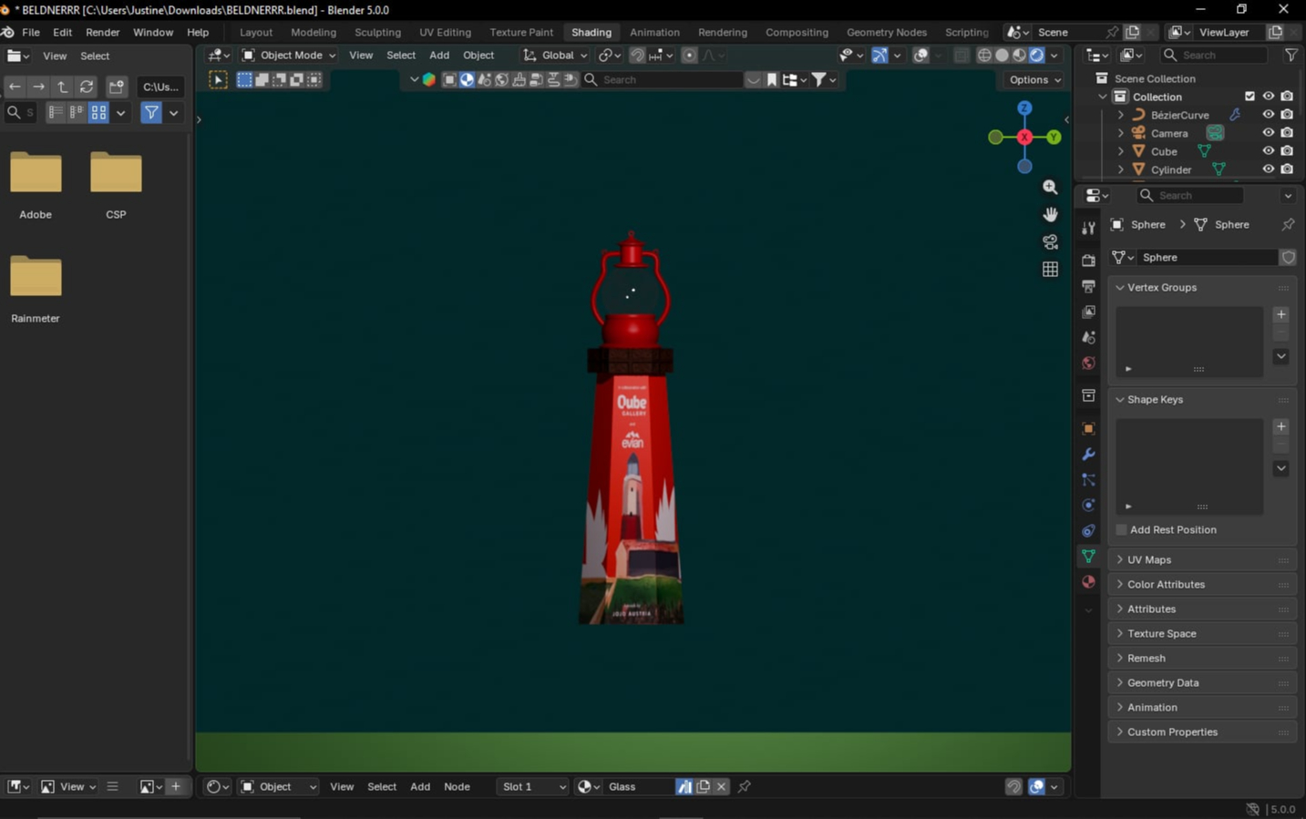
Task: Open the Tool properties tab
Action: (1088, 228)
